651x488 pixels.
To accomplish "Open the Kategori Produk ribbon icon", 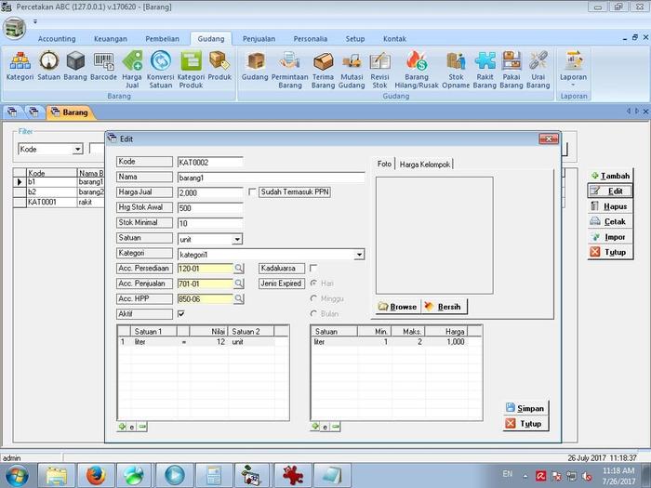I will click(x=191, y=67).
